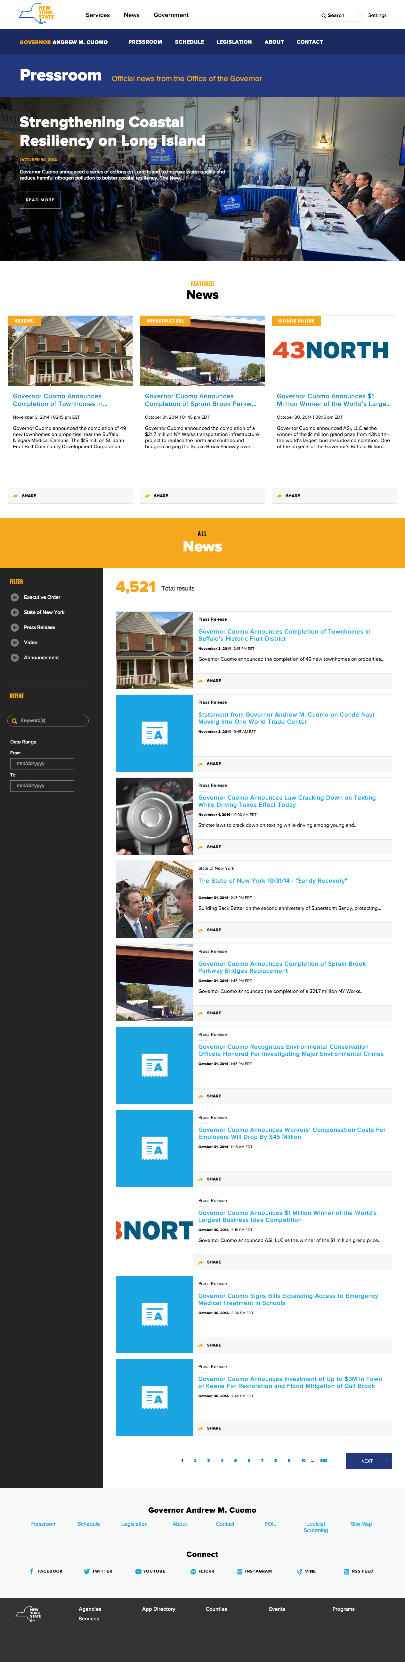Click the Next pagination button

pos(368,1461)
